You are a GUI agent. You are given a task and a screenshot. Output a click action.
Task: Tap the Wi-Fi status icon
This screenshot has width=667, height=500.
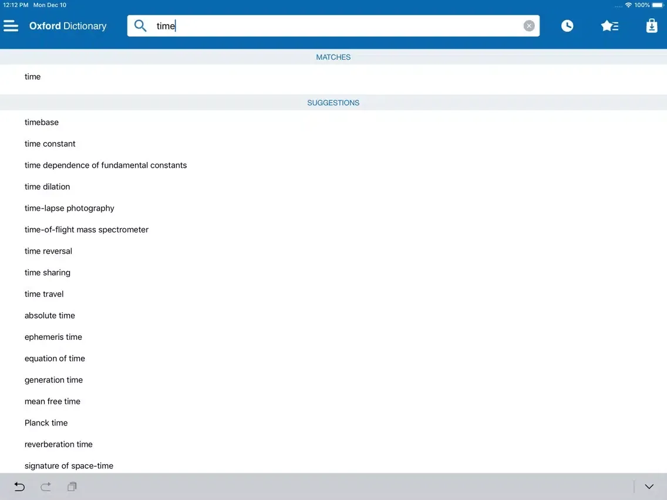(628, 5)
